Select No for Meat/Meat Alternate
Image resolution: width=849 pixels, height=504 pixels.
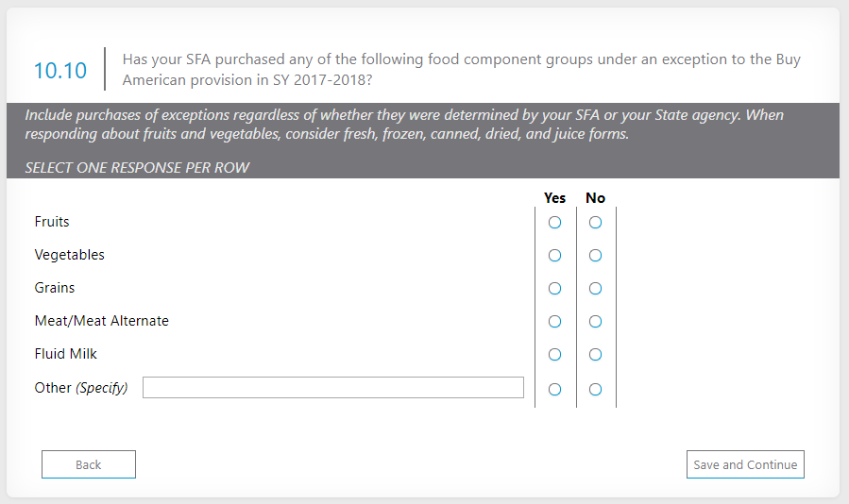point(595,322)
